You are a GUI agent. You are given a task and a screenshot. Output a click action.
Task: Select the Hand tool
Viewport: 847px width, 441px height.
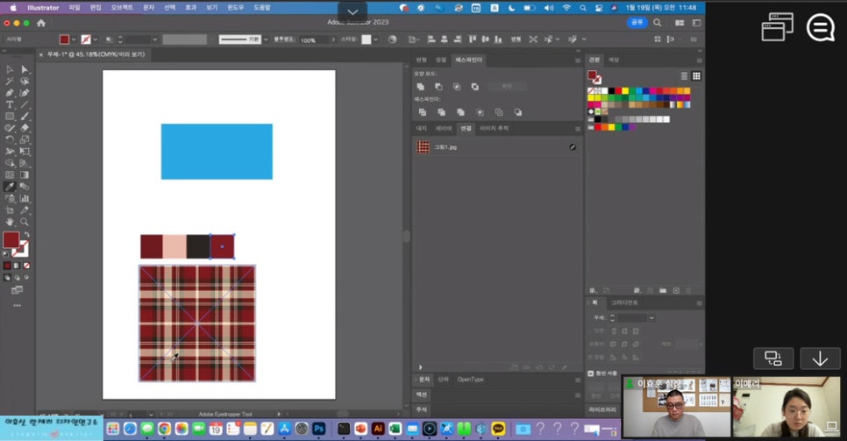point(10,222)
